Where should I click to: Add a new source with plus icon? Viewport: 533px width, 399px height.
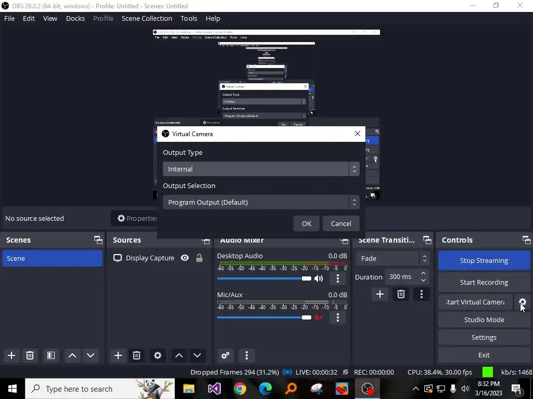point(118,355)
